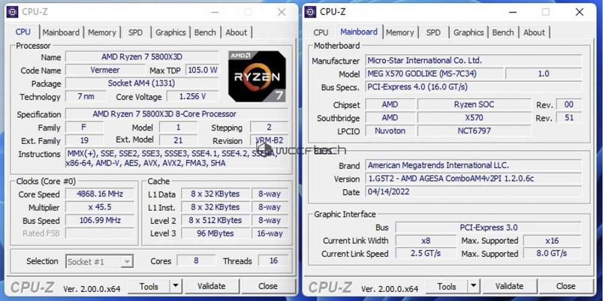
Task: Open Graphics tab in right CPU-Z window
Action: (x=469, y=33)
